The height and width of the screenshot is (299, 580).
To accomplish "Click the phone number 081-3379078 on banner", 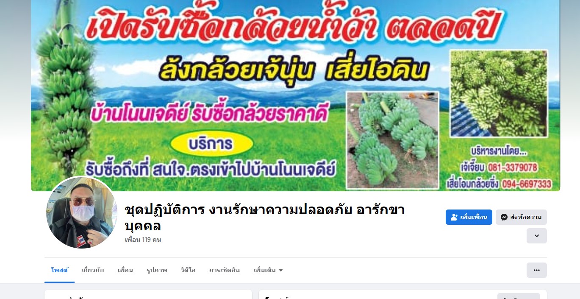I will pyautogui.click(x=512, y=168).
